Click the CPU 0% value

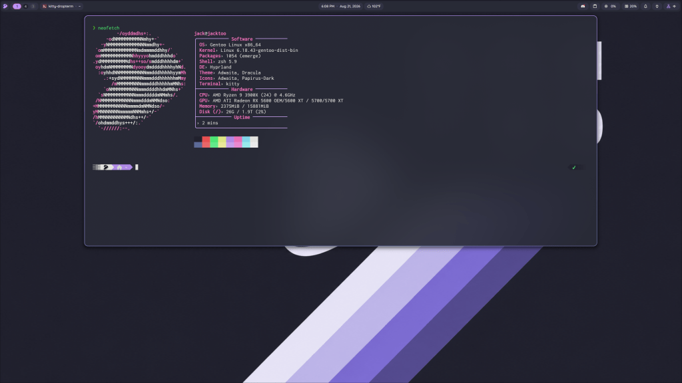(x=613, y=6)
